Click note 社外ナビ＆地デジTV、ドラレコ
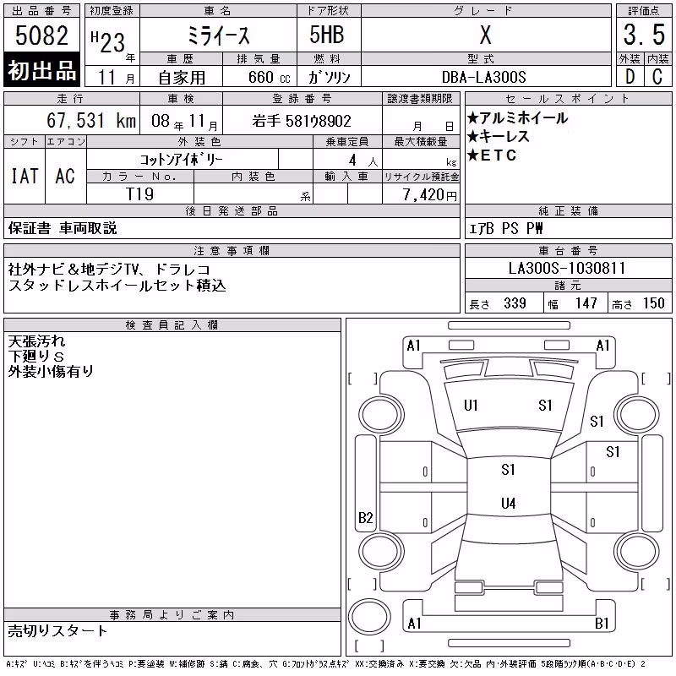This screenshot has width=676, height=676. click(109, 270)
